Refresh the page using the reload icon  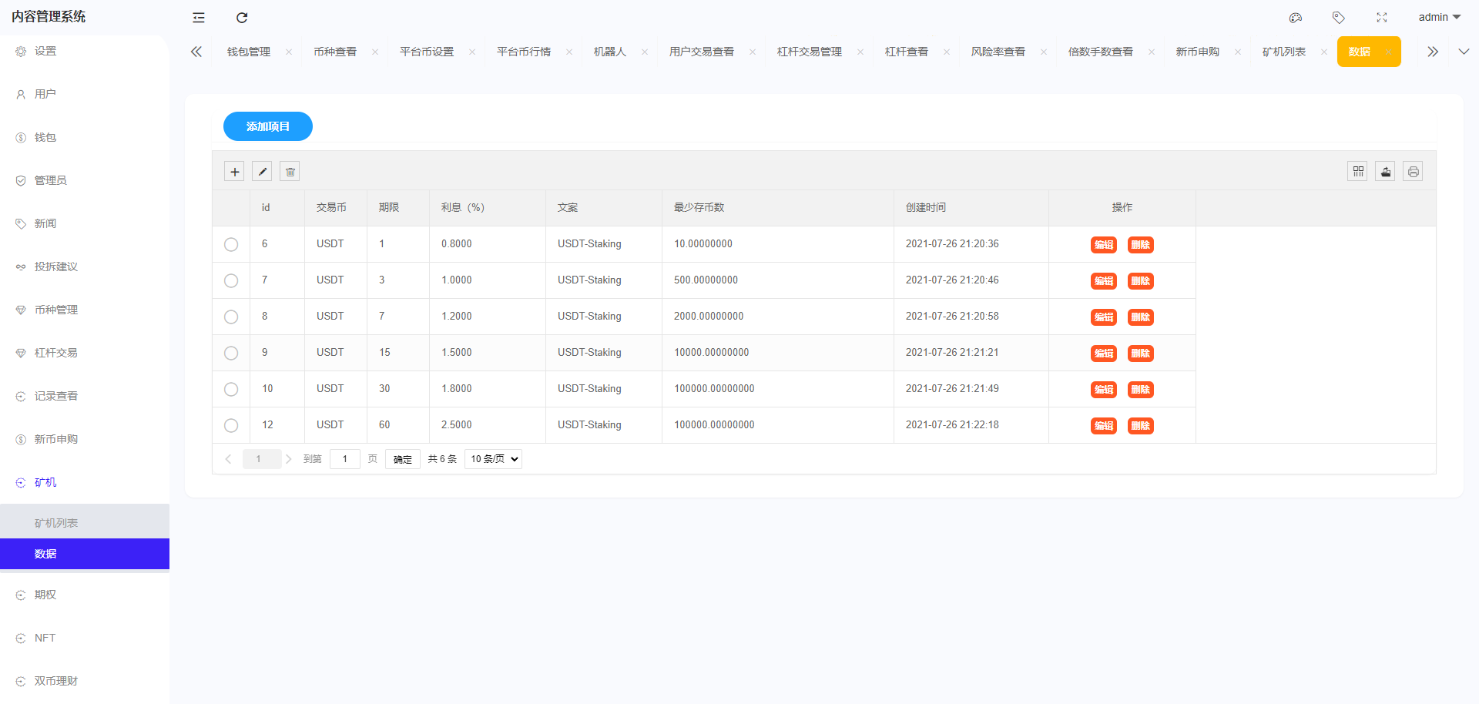click(241, 17)
